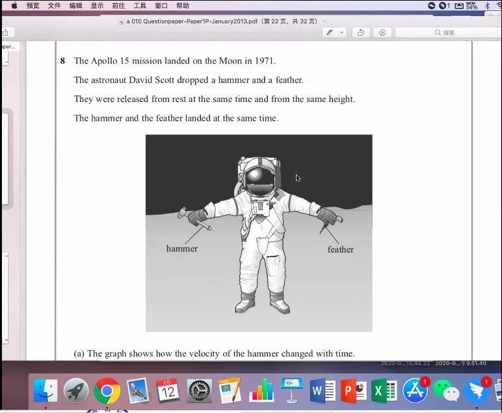Click the search field in Preview toolbar
This screenshot has height=413, width=502.
coord(449,32)
